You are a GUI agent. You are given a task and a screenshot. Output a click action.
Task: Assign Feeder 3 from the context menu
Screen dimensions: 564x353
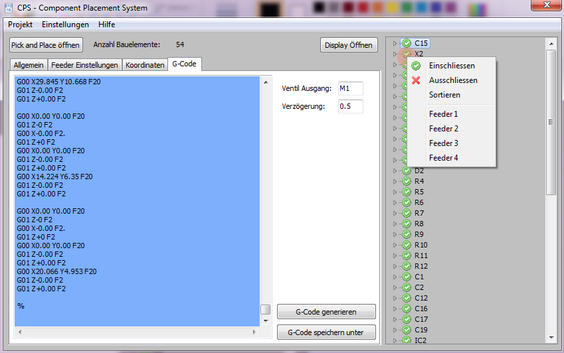[452, 143]
